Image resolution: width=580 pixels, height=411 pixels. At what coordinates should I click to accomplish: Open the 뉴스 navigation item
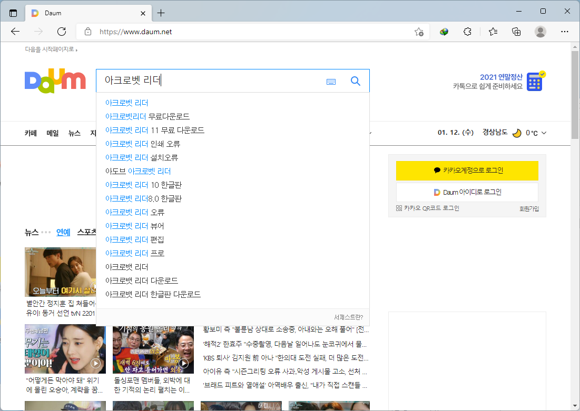point(74,133)
